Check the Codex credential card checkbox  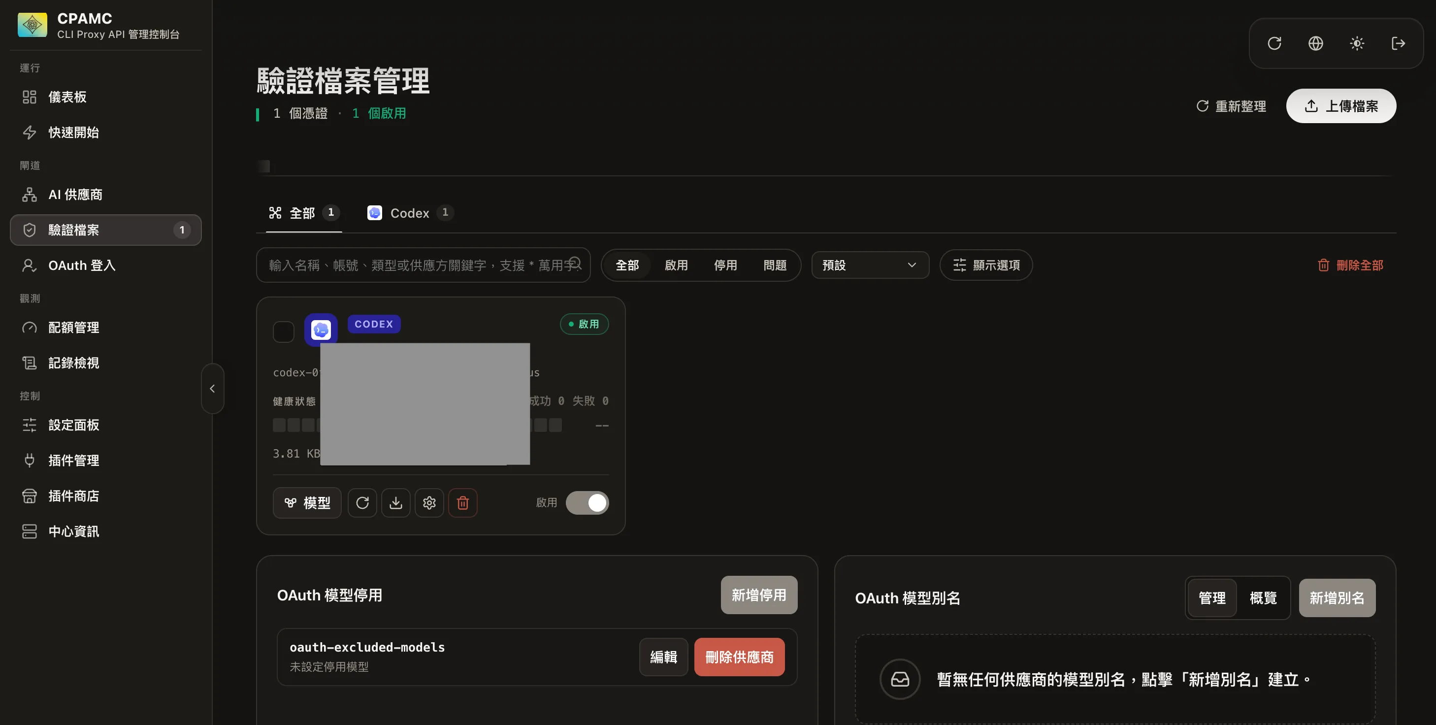pos(284,332)
